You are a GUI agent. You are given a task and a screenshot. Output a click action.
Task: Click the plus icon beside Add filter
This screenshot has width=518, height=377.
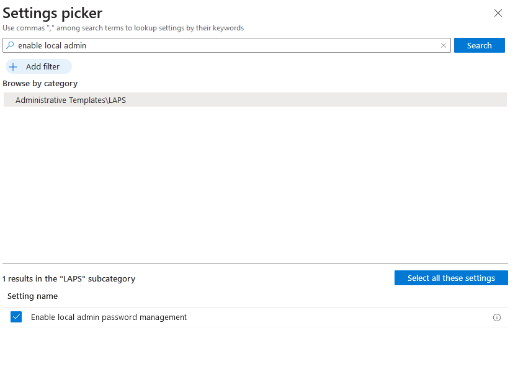pos(13,67)
